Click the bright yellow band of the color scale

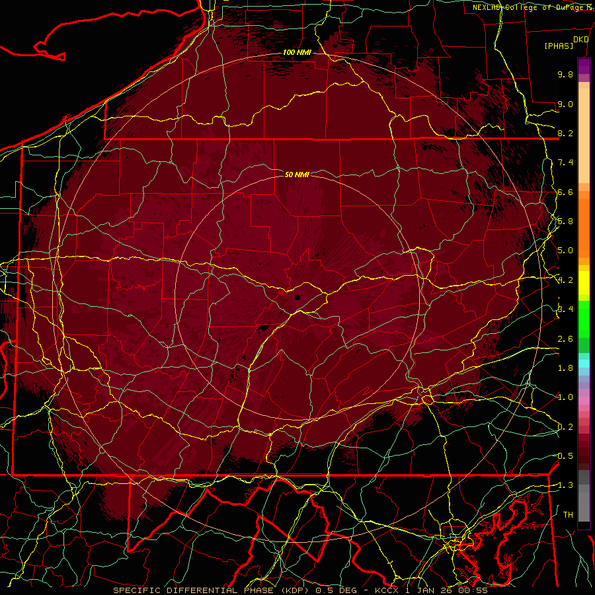click(584, 283)
